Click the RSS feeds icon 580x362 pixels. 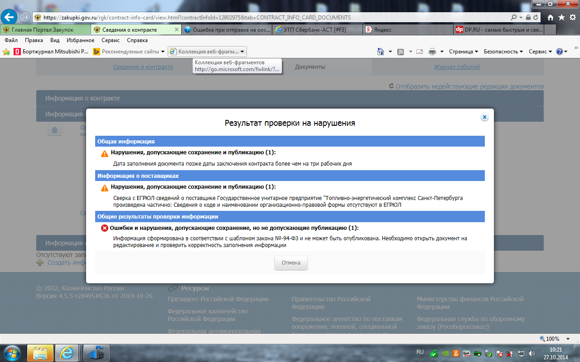tap(401, 52)
